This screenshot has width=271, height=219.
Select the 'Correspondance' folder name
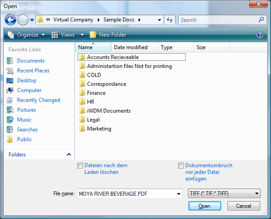(107, 84)
